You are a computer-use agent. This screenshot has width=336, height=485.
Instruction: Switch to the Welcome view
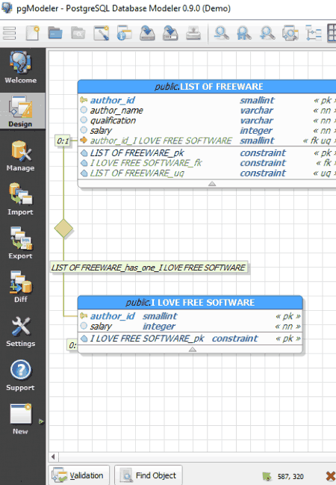point(20,68)
